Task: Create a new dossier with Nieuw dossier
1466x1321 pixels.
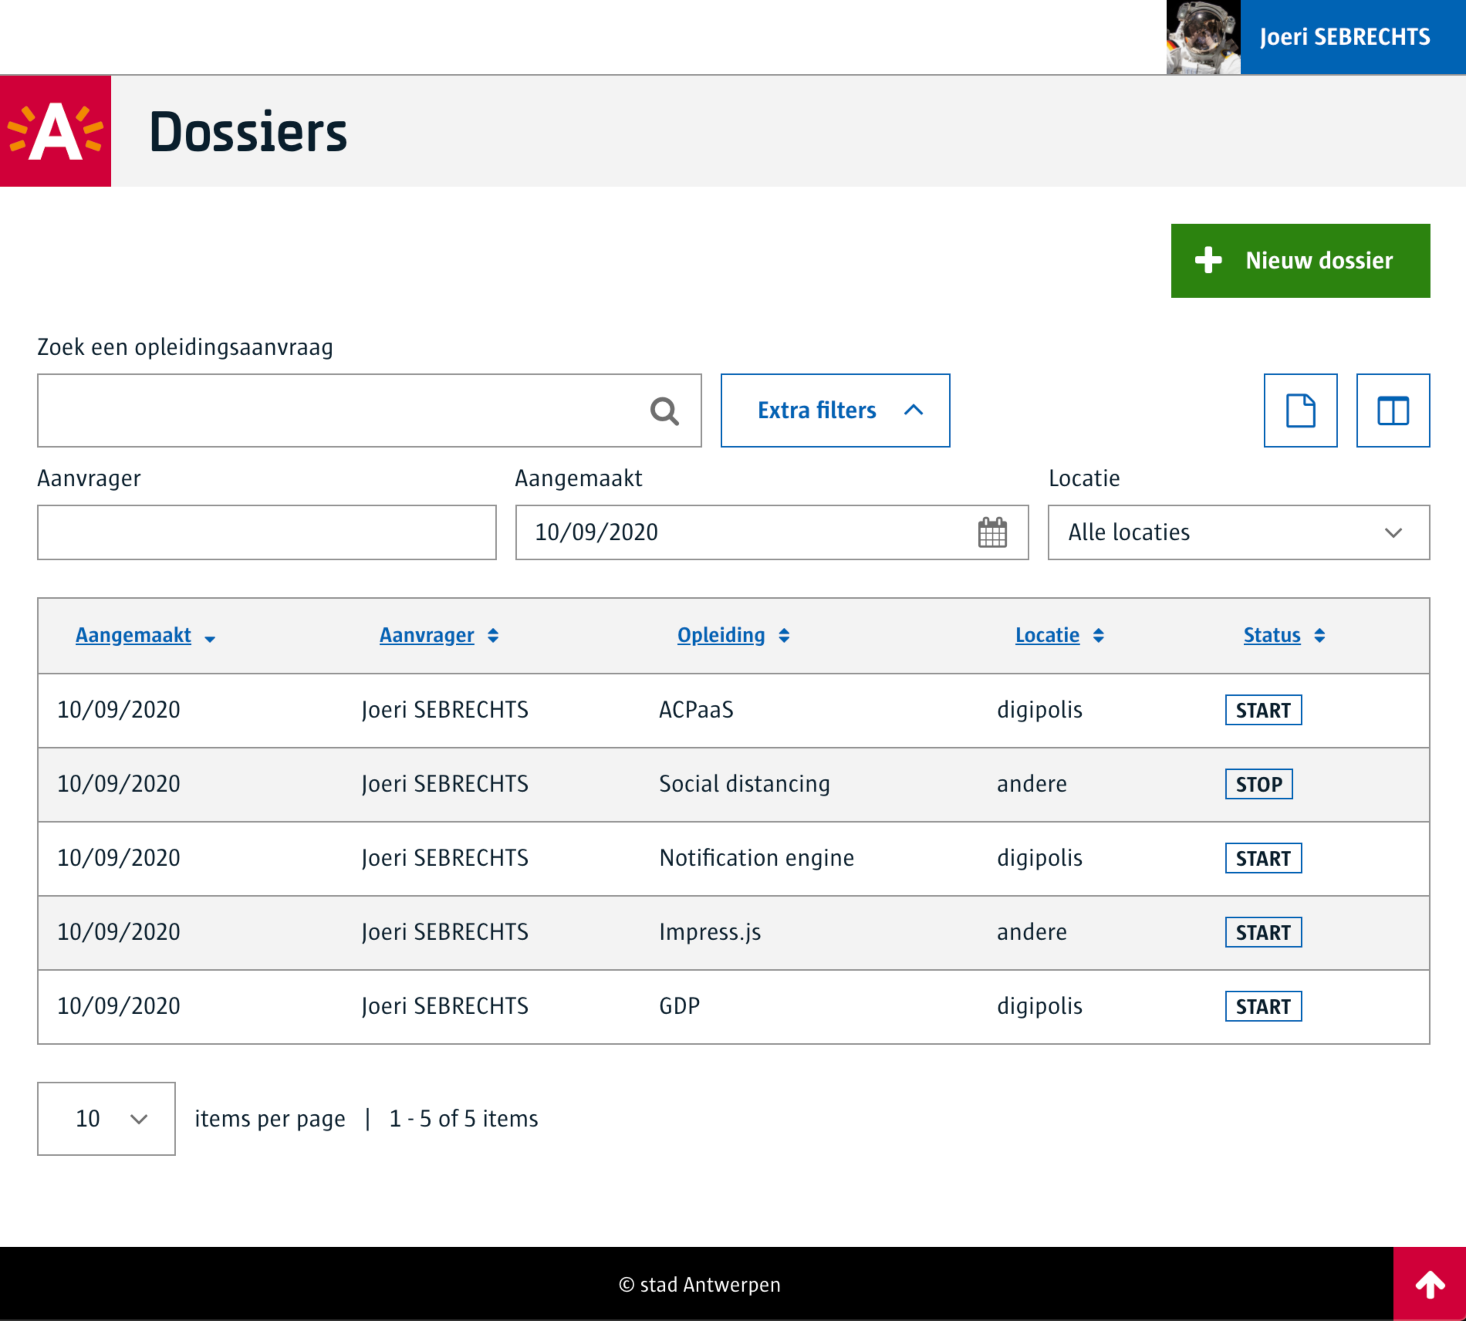Action: (x=1300, y=260)
